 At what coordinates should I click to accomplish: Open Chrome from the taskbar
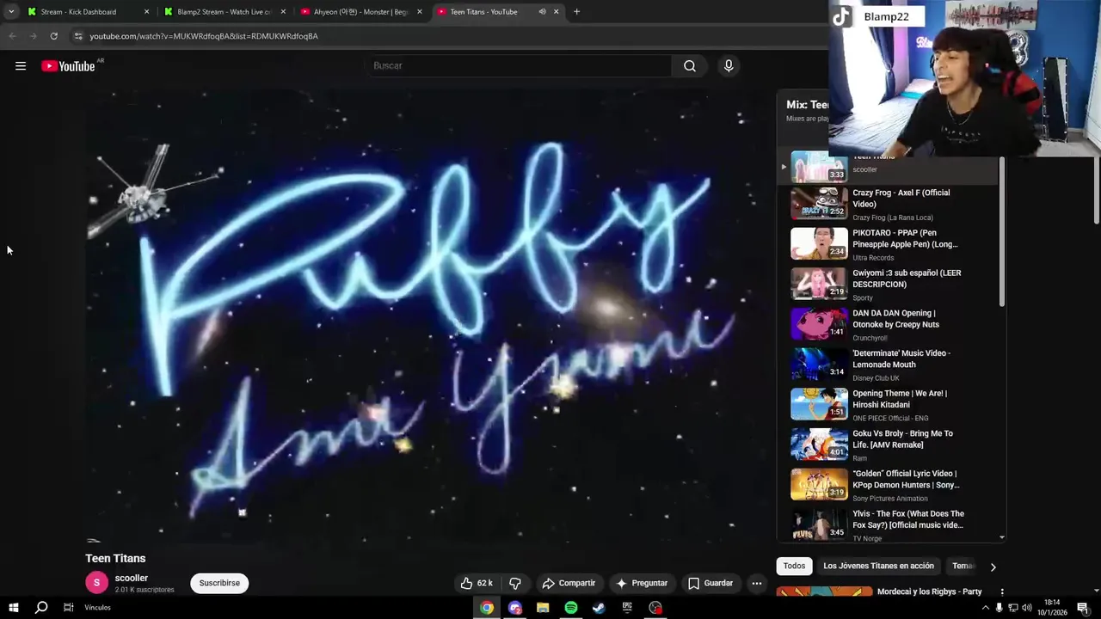(487, 608)
